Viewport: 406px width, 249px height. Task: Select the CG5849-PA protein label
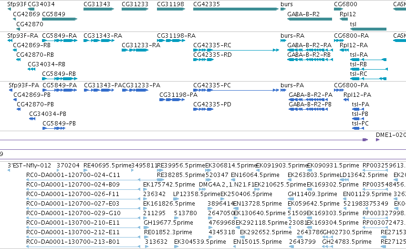pos(60,85)
